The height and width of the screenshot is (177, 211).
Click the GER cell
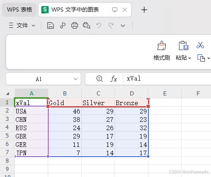coord(32,145)
